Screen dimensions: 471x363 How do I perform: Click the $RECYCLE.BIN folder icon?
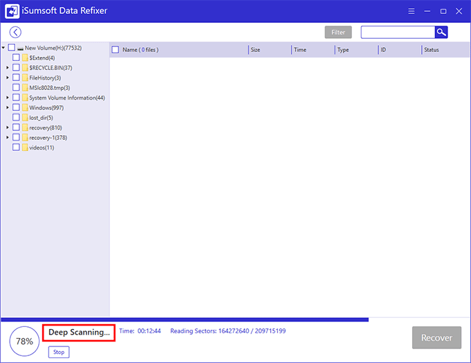(x=25, y=68)
